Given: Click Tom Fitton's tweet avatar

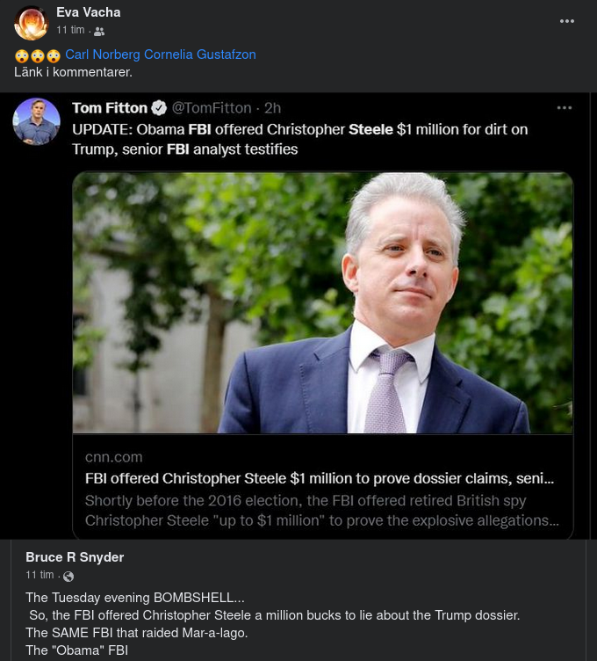Looking at the screenshot, I should (37, 121).
